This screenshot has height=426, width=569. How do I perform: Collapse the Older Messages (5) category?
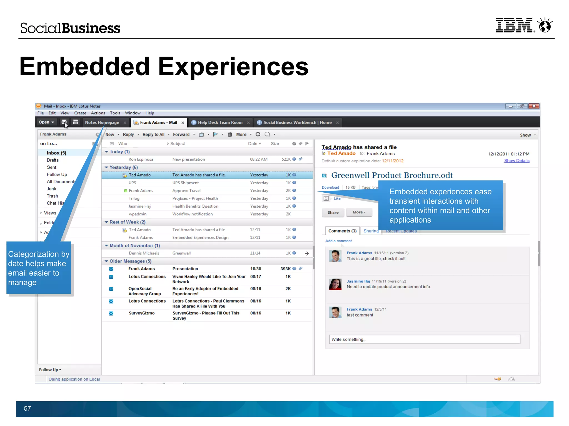click(106, 261)
